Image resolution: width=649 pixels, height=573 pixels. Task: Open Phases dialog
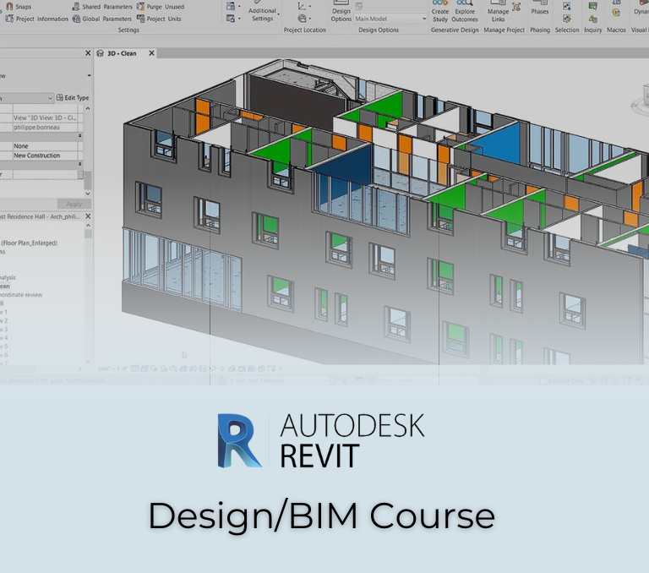[540, 8]
